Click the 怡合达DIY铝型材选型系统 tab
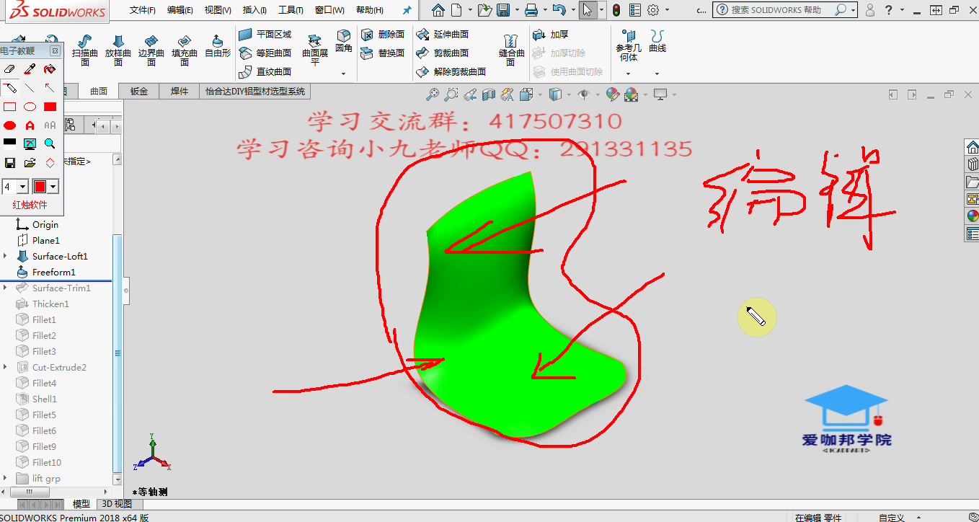Screen dimensions: 979x522 [x=255, y=92]
